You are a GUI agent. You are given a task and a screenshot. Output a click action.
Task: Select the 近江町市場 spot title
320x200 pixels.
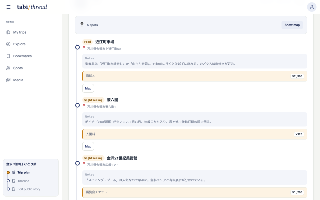104,42
